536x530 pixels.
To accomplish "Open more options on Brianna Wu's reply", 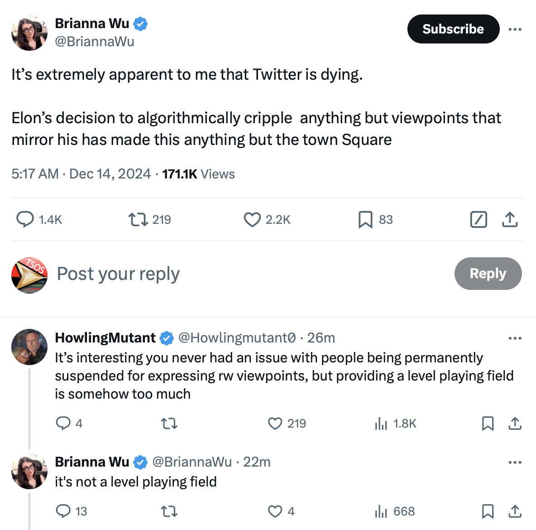I will click(515, 463).
